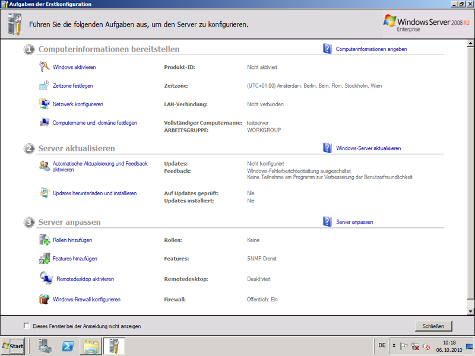
Task: Open the Start menu
Action: [12, 346]
